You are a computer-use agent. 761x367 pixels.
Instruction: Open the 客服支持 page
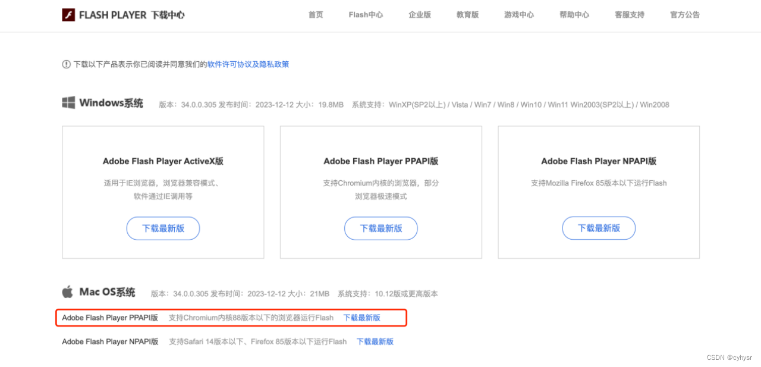point(629,14)
